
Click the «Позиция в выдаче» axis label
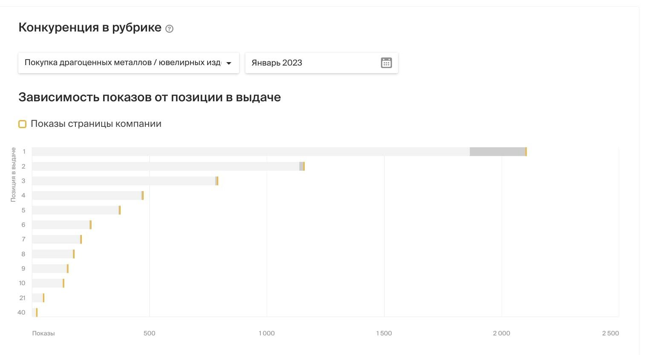tap(13, 175)
